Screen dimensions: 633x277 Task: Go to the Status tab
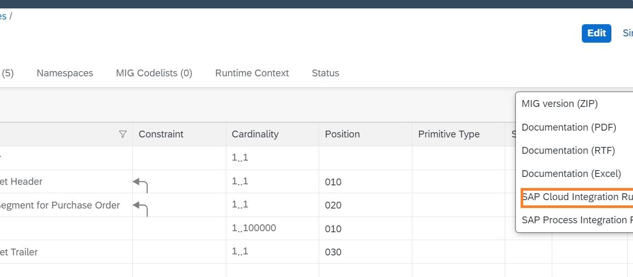pos(325,73)
